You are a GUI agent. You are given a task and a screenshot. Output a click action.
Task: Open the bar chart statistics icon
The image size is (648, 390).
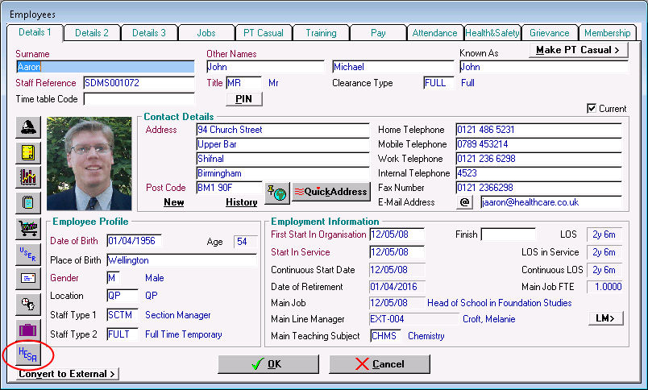point(28,177)
